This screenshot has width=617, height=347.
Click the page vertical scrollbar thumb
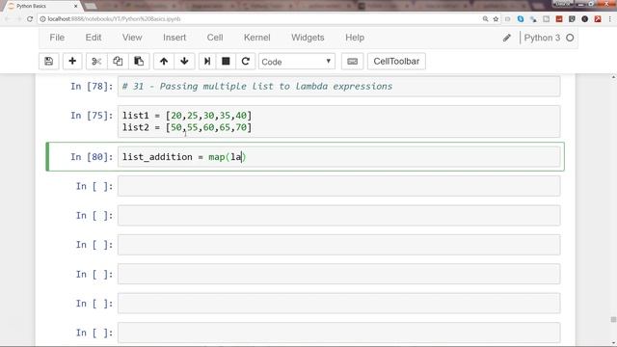(613, 319)
